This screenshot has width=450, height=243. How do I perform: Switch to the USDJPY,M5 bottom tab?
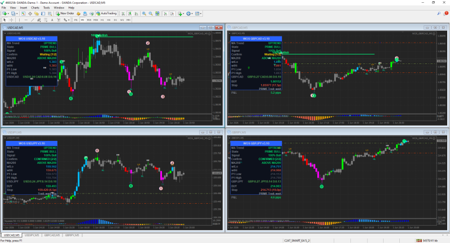point(31,235)
